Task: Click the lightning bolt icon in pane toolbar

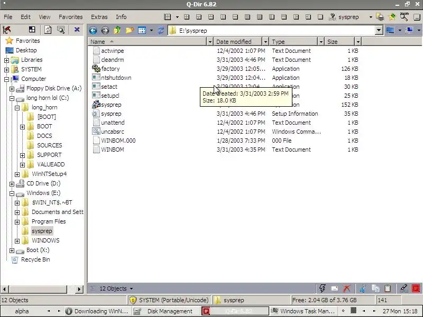Action: pyautogui.click(x=322, y=288)
